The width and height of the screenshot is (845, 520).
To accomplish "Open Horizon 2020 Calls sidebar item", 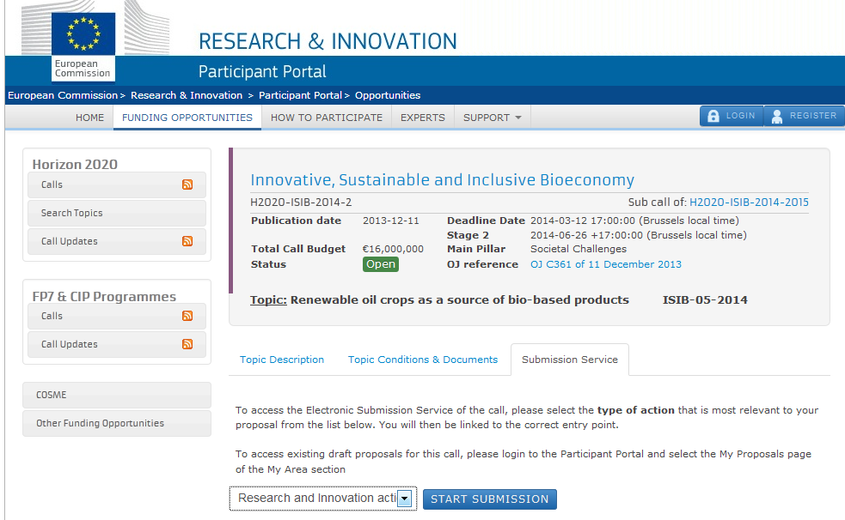I will [116, 184].
